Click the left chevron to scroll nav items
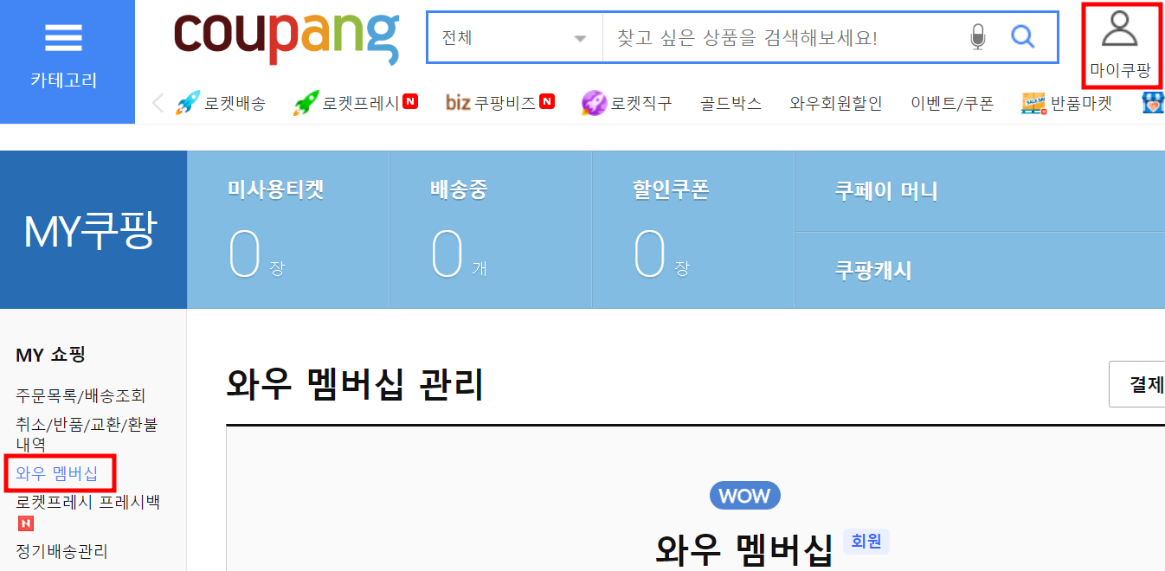1165x571 pixels. tap(157, 102)
